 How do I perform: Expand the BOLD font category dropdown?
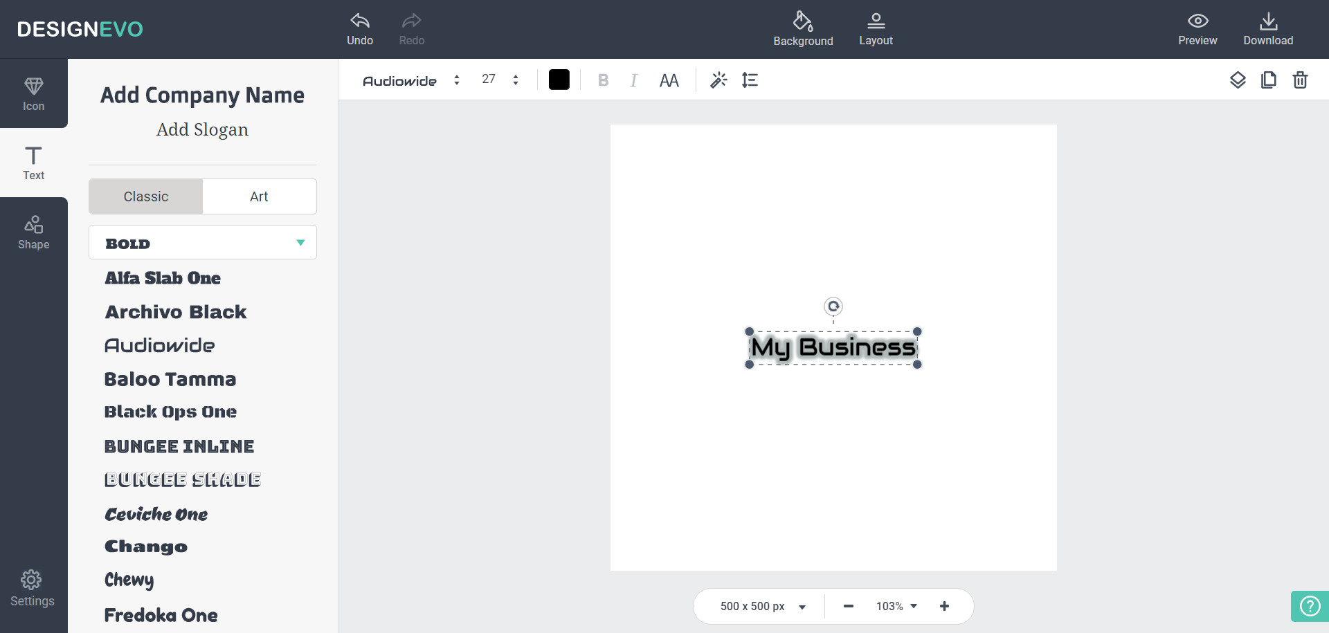(203, 243)
